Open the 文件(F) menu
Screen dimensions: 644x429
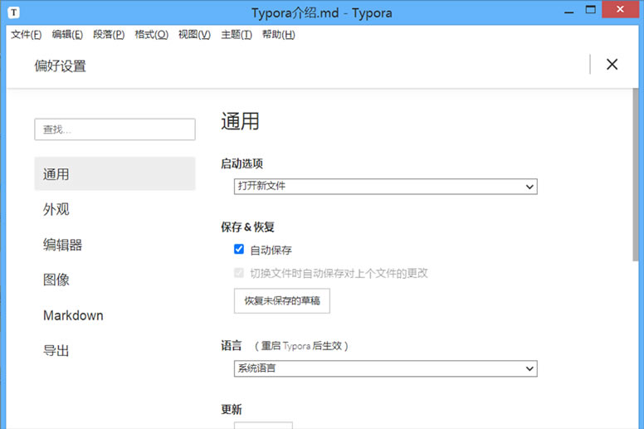[26, 35]
